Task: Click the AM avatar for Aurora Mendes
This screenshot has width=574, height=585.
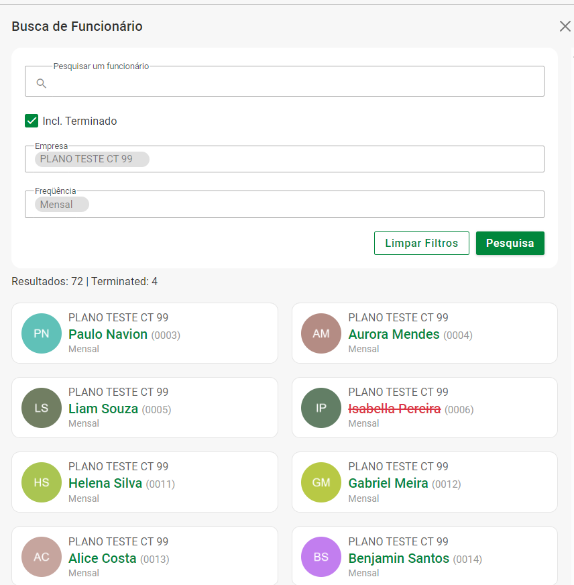Action: (321, 333)
